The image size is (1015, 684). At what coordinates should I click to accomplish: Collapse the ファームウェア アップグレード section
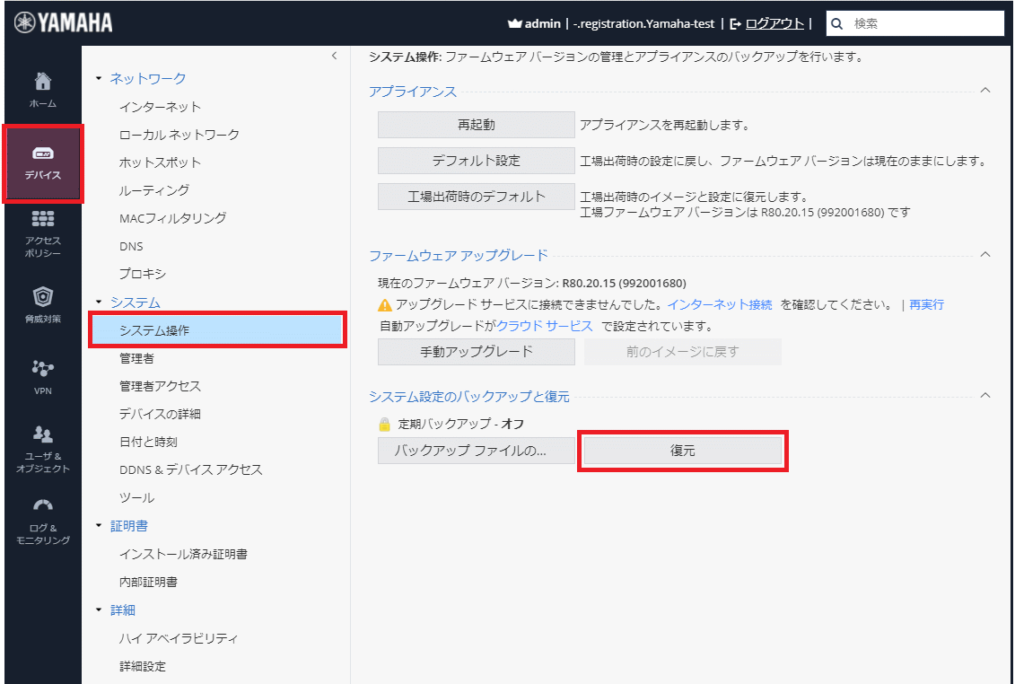tap(984, 255)
